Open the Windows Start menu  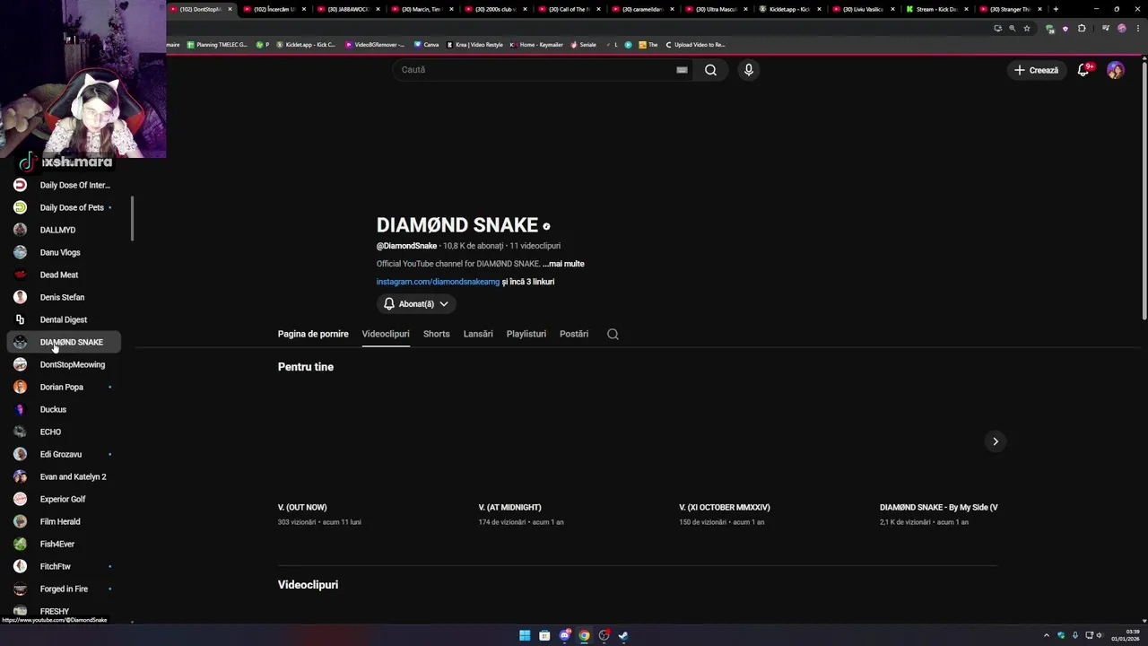pyautogui.click(x=525, y=635)
